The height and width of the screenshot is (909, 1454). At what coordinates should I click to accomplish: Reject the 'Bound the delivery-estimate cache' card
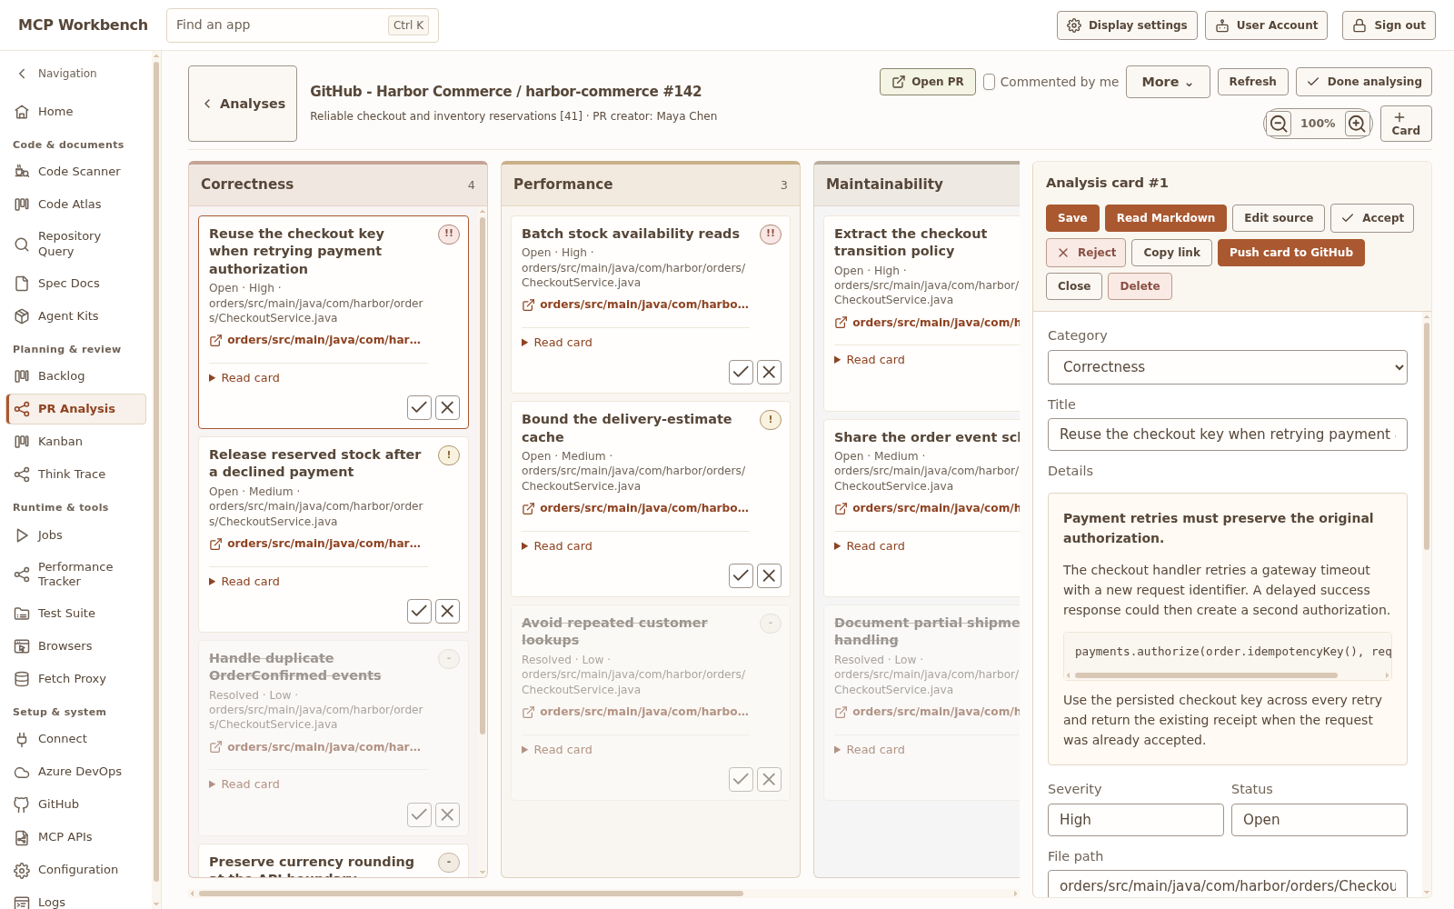[x=769, y=575]
